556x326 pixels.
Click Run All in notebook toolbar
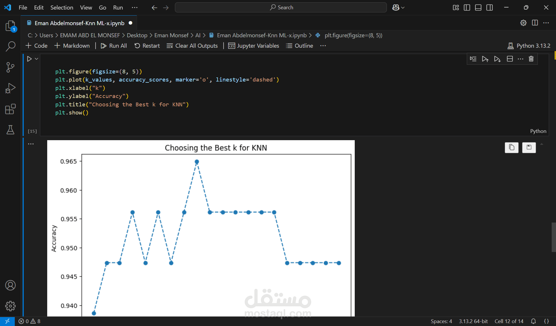pyautogui.click(x=114, y=46)
